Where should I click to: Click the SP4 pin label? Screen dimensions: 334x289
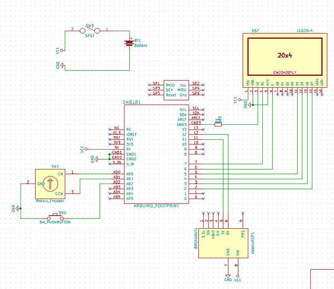tap(196, 88)
